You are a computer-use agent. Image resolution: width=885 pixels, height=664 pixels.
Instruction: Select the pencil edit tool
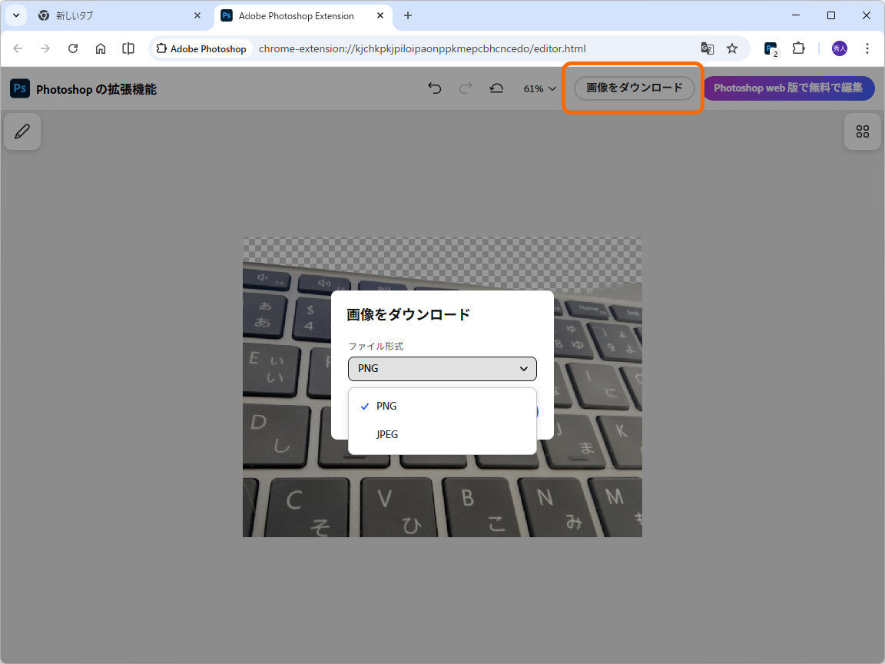coord(22,131)
